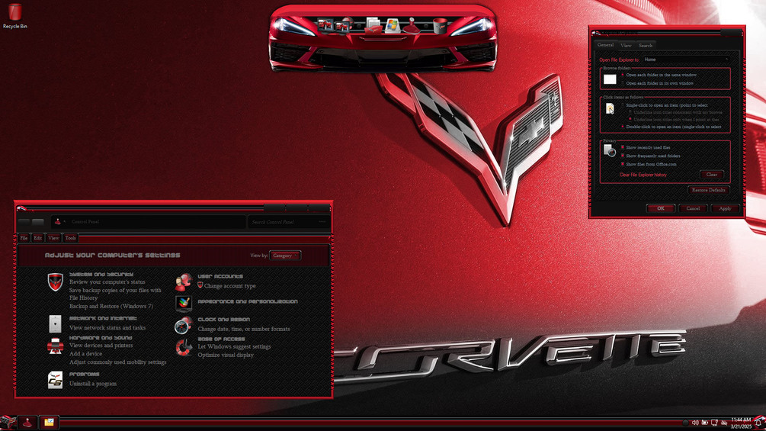Click the Network and Internet icon
This screenshot has height=431, width=766.
click(55, 323)
